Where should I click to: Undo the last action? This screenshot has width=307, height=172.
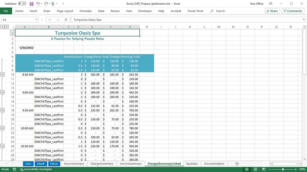38,4
